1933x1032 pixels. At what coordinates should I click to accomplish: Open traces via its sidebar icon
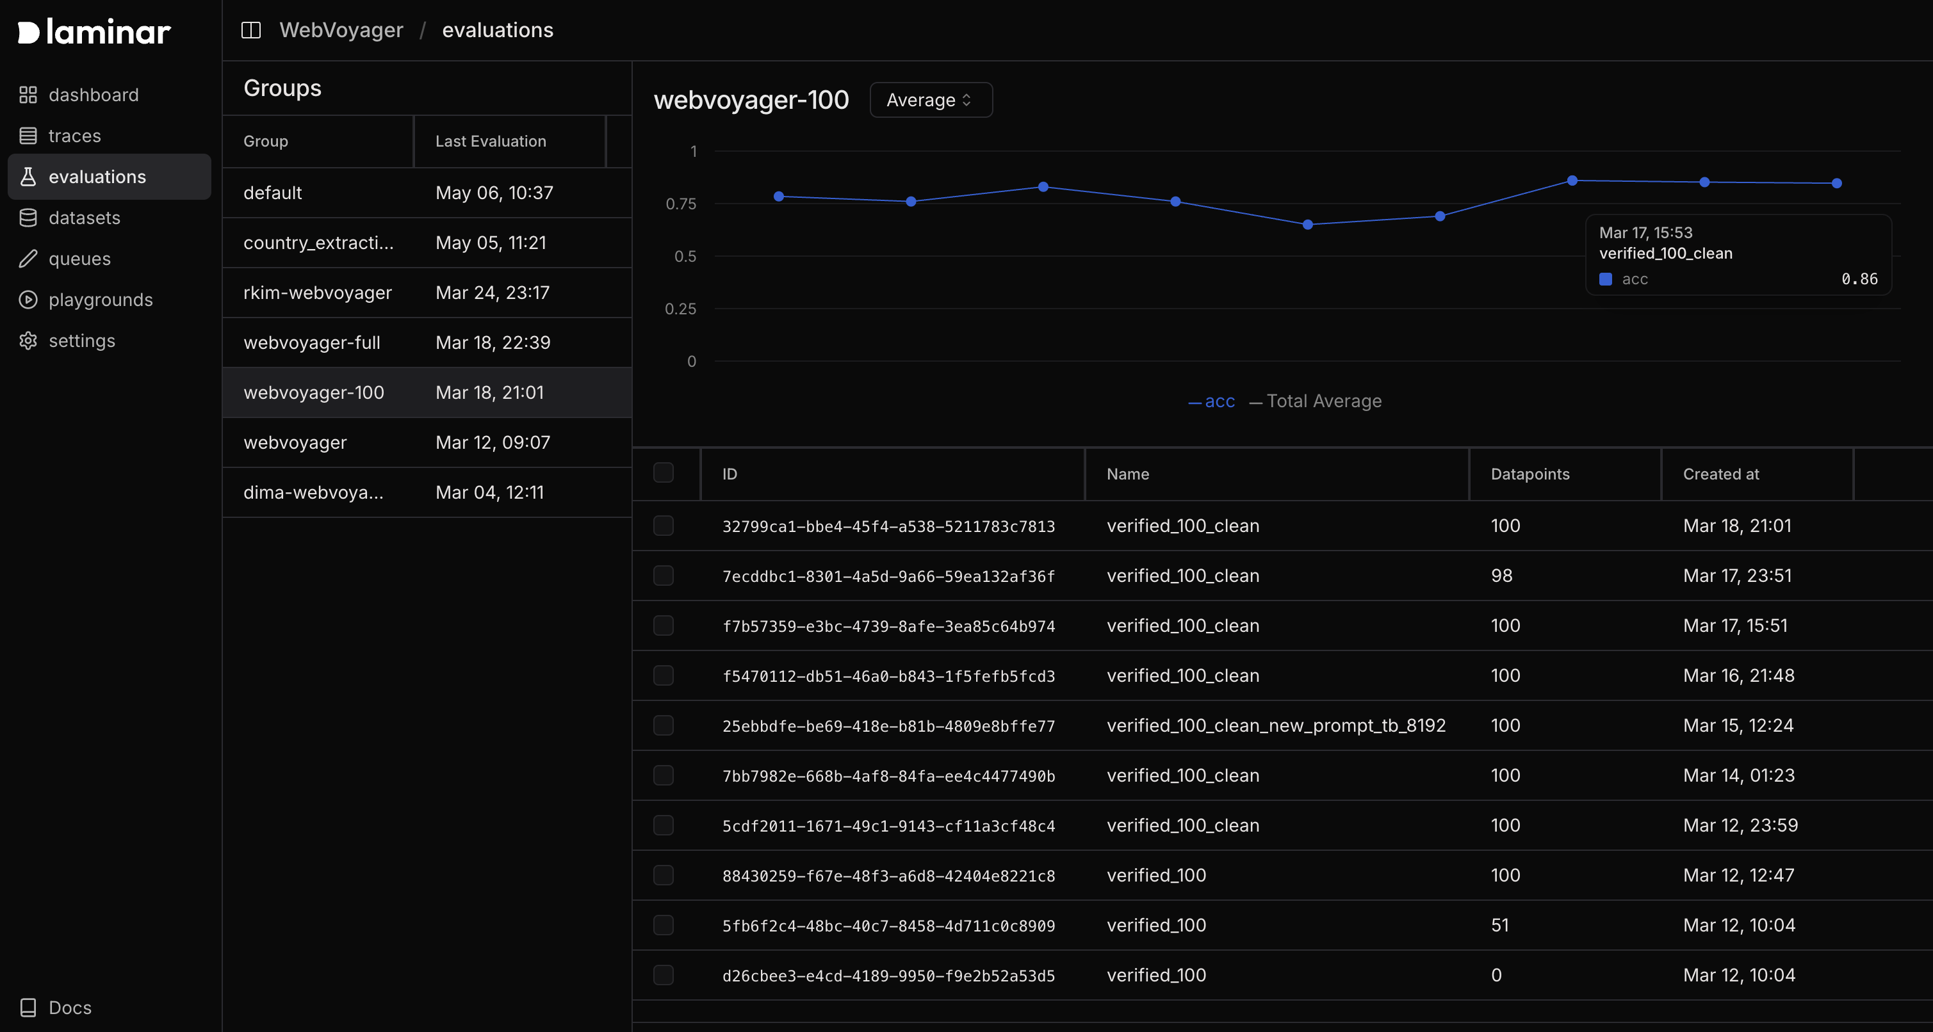click(x=28, y=136)
